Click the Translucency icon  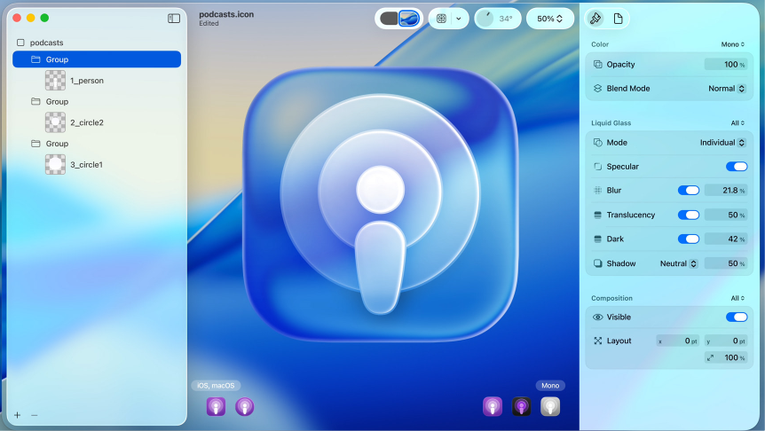click(x=597, y=215)
